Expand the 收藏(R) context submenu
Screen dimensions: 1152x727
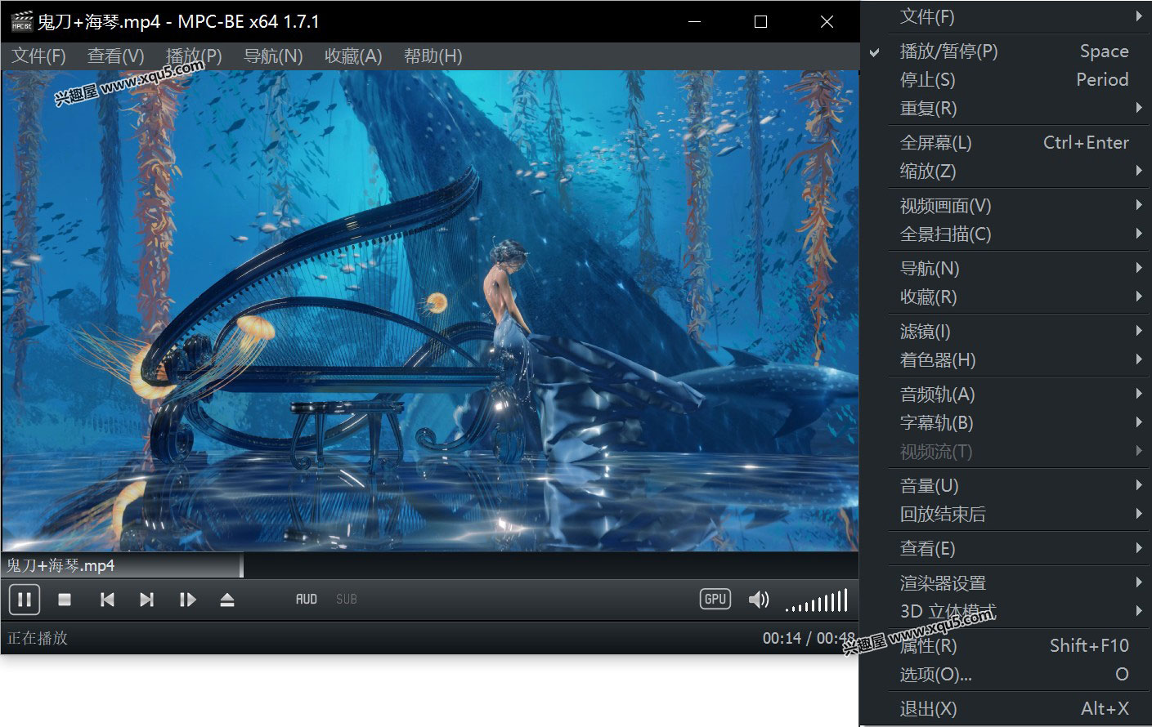[1006, 297]
